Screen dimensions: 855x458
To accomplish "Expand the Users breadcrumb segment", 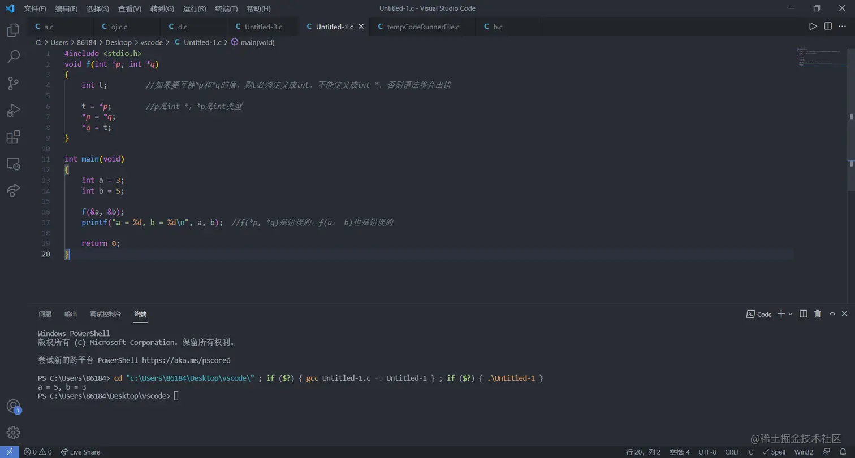I will [59, 42].
